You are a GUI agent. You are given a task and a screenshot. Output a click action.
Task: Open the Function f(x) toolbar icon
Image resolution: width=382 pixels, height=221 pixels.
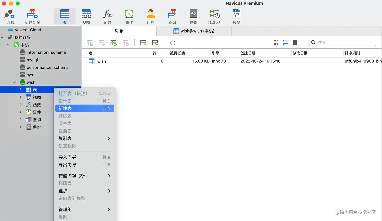tap(108, 17)
